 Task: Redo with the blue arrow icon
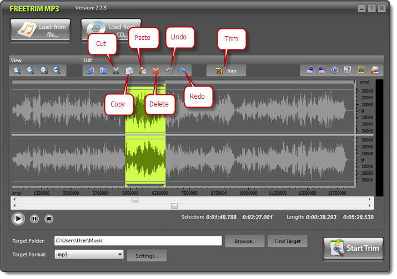click(x=182, y=70)
